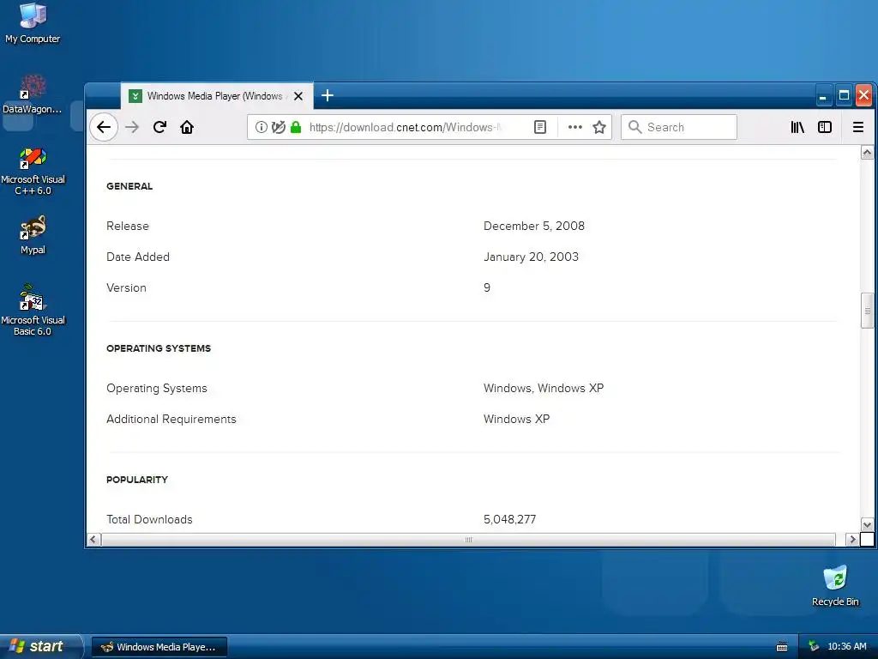Click the vertical scrollbar up arrow

[x=867, y=153]
